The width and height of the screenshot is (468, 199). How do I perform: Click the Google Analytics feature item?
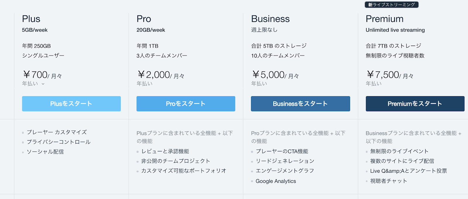pyautogui.click(x=276, y=181)
